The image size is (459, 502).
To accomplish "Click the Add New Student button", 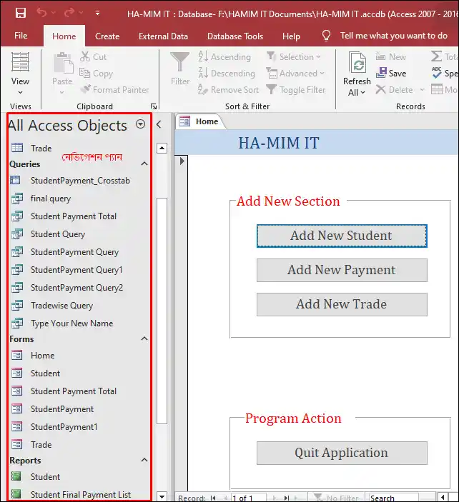I will point(342,236).
